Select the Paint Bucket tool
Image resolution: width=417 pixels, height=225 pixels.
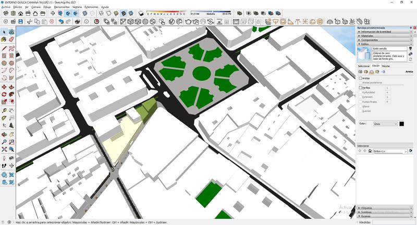tap(4, 39)
